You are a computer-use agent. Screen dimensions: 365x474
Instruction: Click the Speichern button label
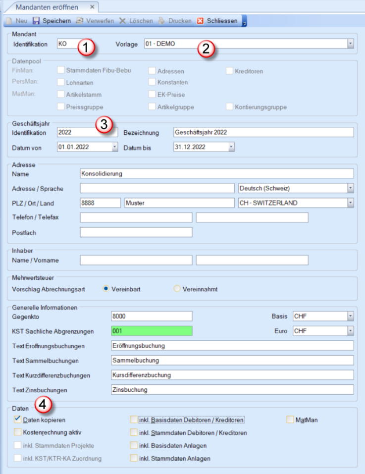57,21
